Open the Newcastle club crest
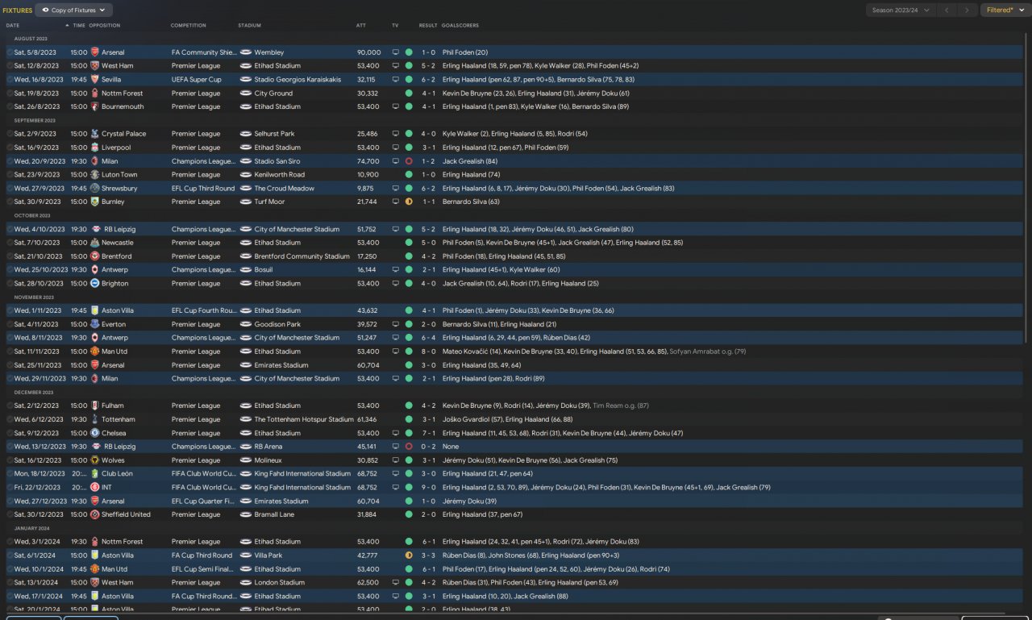Viewport: 1032px width, 620px height. click(94, 243)
